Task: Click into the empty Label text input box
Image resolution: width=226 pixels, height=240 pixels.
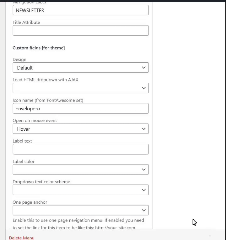Action: point(80,149)
